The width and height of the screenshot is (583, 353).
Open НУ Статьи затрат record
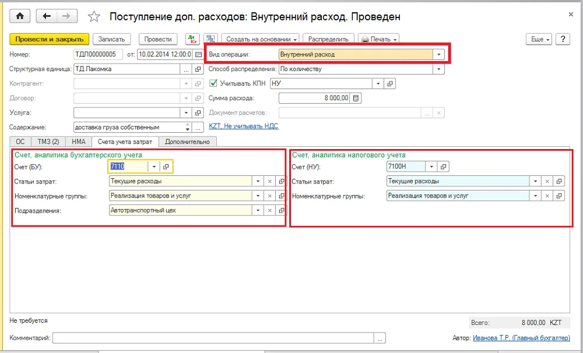(559, 181)
